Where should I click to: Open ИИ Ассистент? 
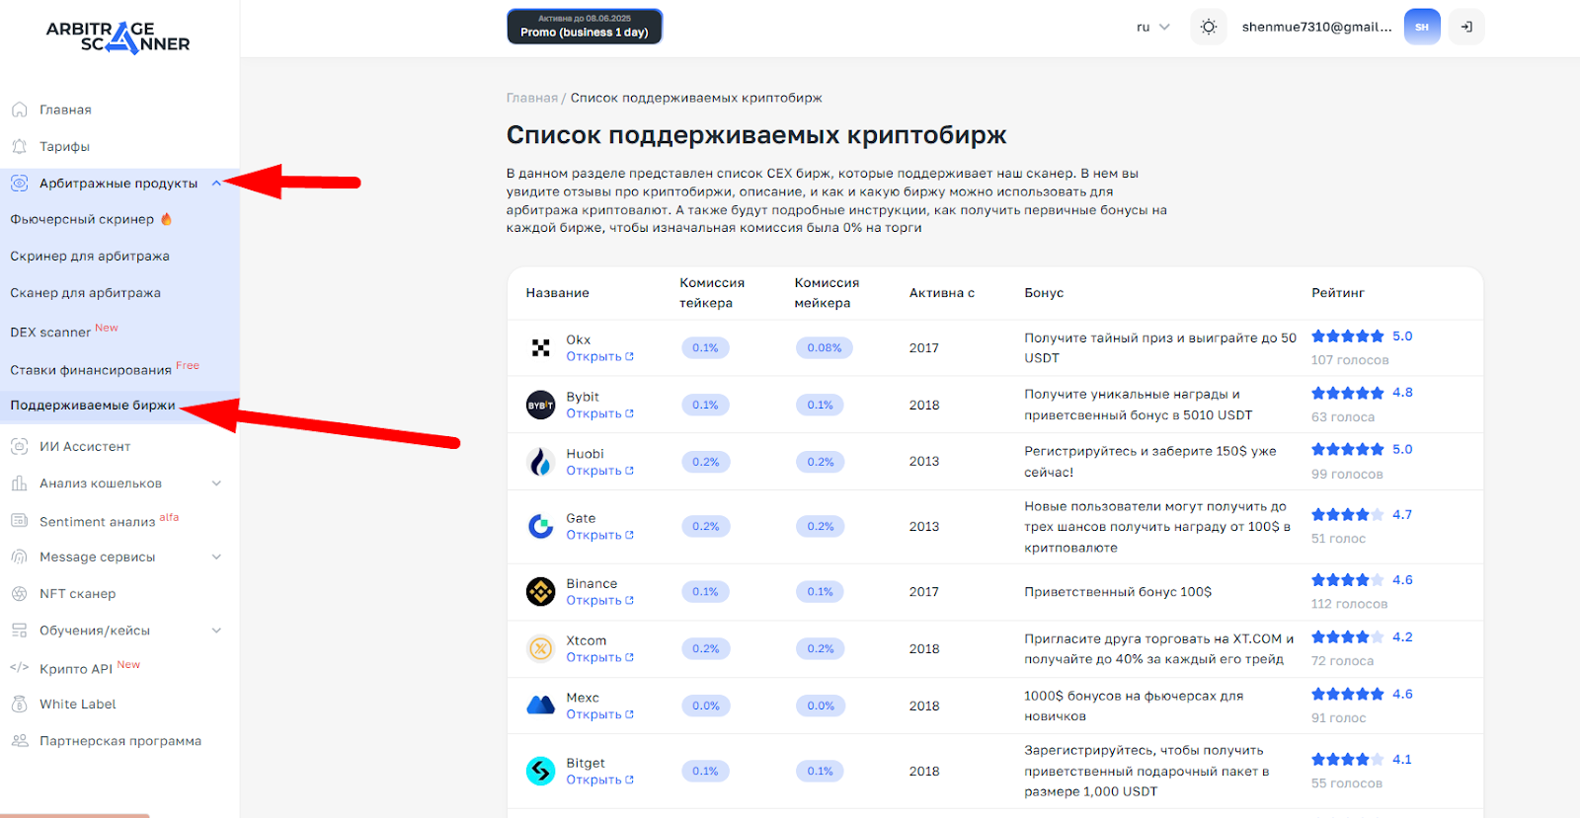[85, 447]
